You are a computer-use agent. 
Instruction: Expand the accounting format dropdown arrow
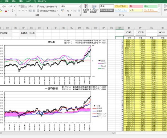[65, 11]
